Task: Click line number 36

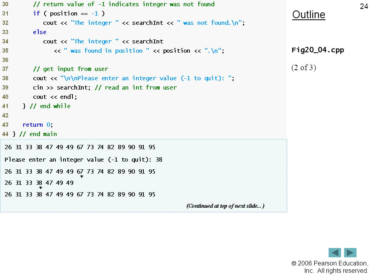Action: pos(5,60)
